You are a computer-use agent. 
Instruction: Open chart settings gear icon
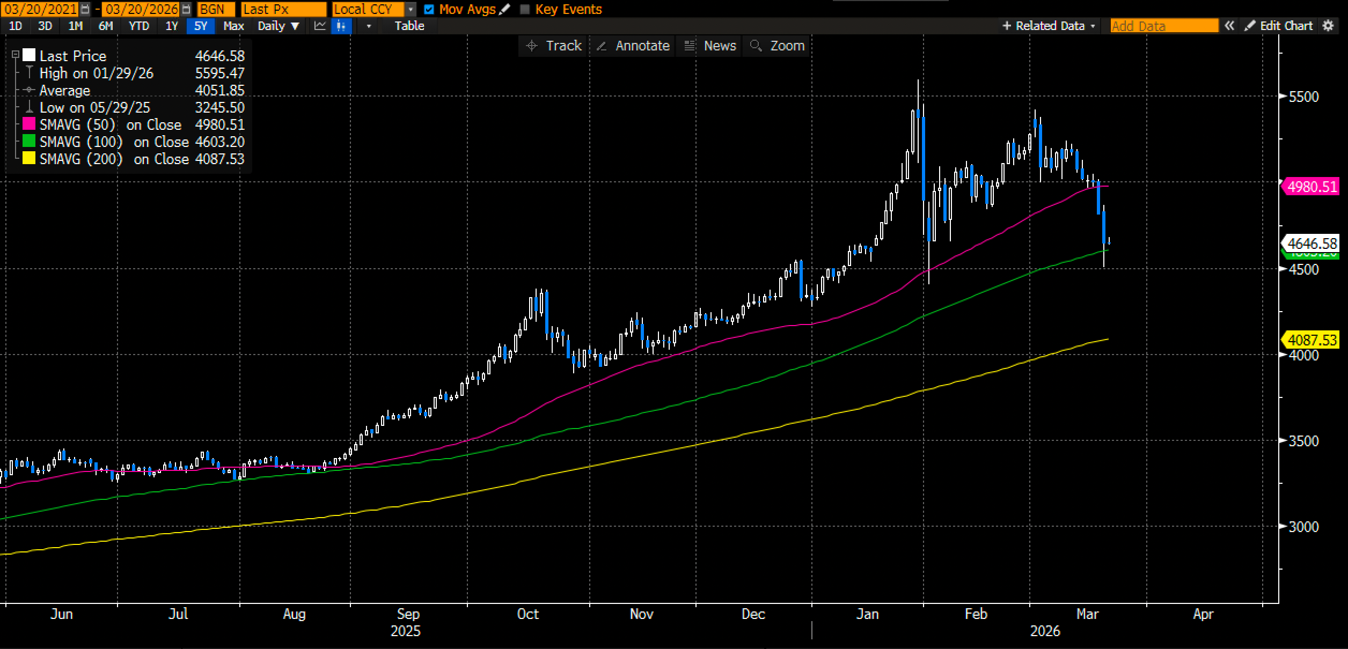(x=1328, y=26)
